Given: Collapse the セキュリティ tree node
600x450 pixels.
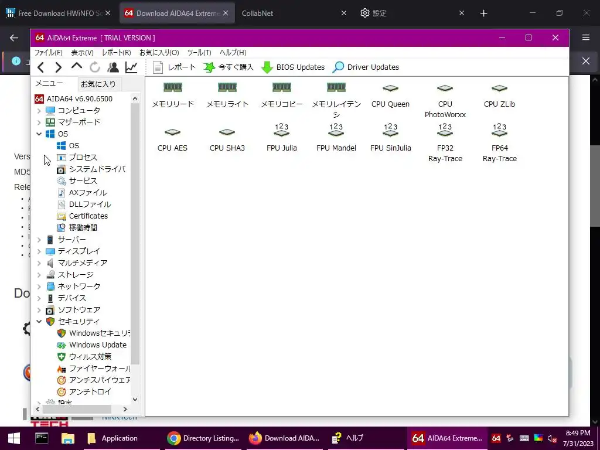Looking at the screenshot, I should 39,322.
